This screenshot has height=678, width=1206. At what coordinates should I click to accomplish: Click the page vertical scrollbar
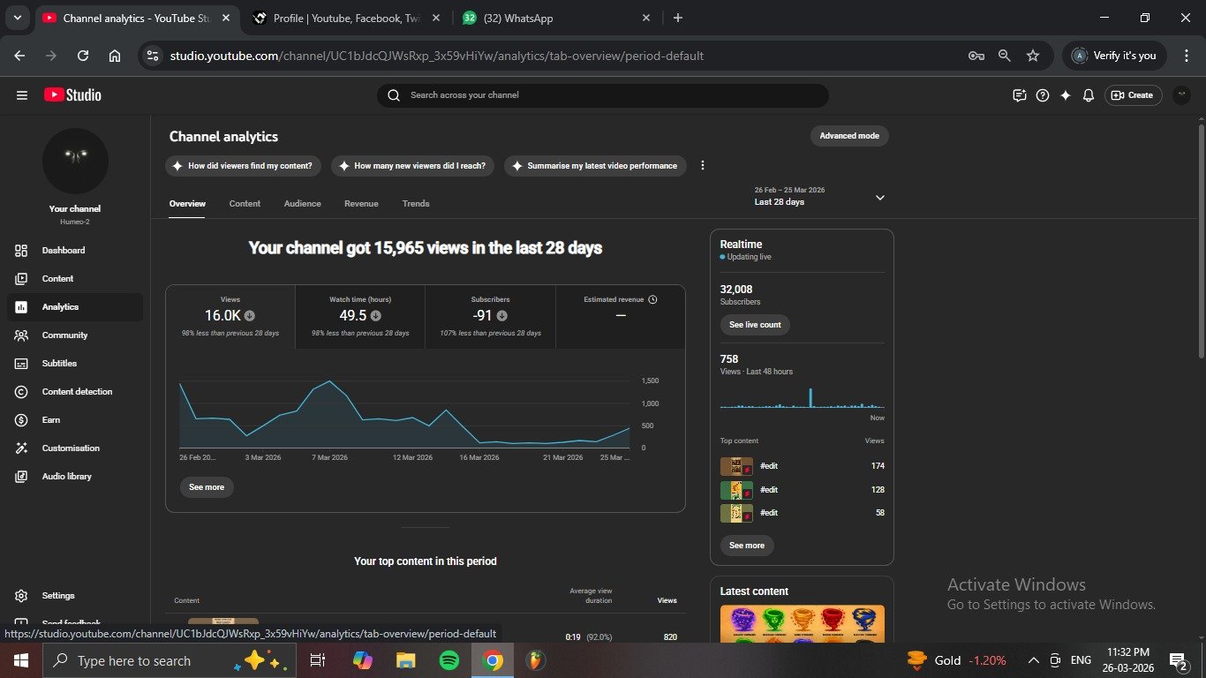[1200, 240]
